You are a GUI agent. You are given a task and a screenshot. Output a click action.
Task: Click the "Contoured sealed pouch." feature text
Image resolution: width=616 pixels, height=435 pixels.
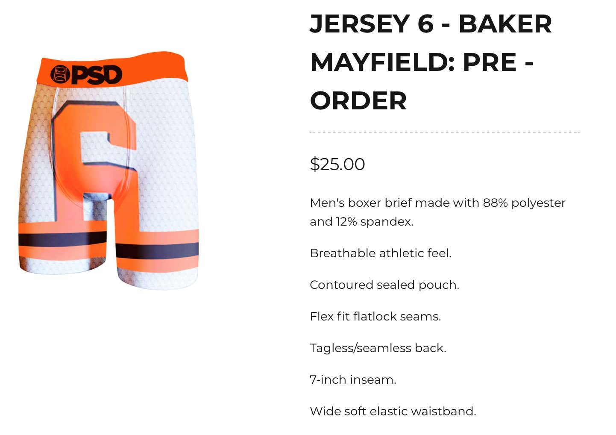tap(384, 285)
